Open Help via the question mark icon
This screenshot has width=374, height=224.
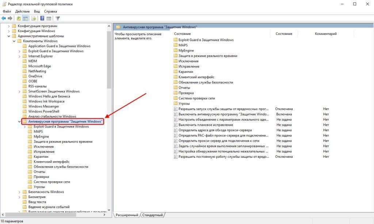[x=42, y=18]
